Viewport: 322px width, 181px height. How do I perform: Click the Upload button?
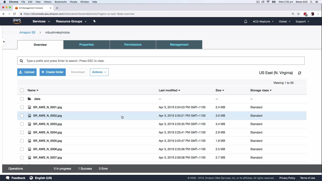[x=27, y=72]
